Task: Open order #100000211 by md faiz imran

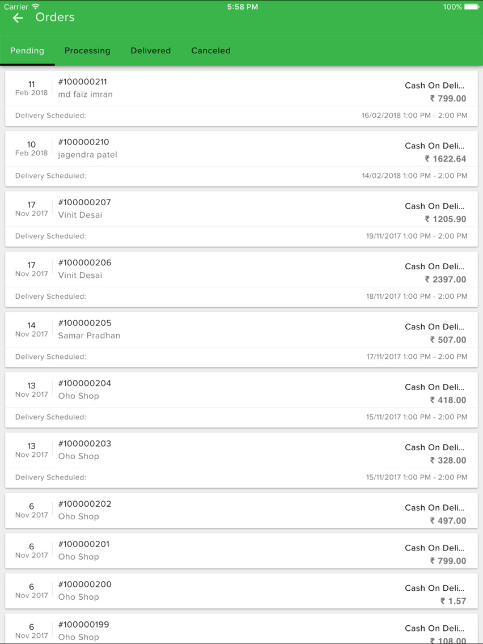Action: pyautogui.click(x=241, y=99)
